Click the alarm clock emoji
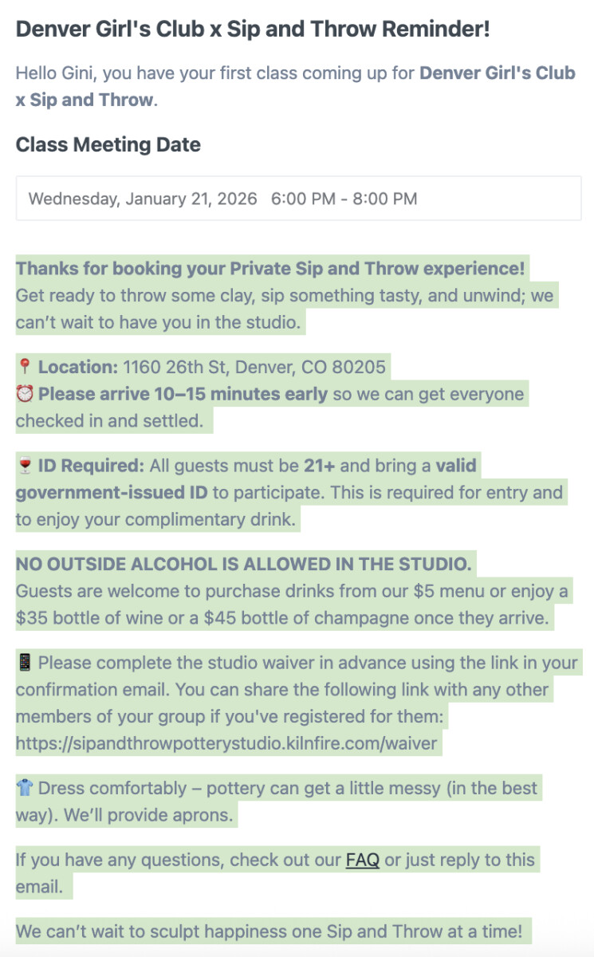 click(x=25, y=394)
